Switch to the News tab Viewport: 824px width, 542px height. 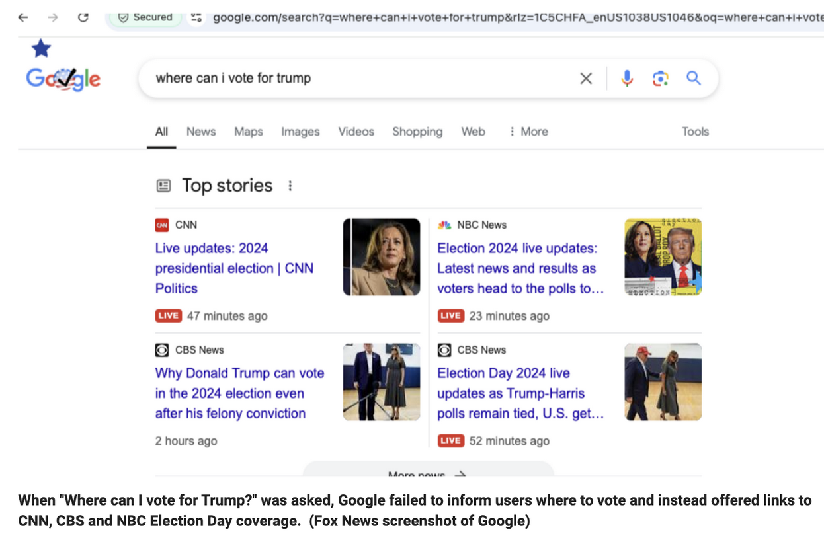201,132
